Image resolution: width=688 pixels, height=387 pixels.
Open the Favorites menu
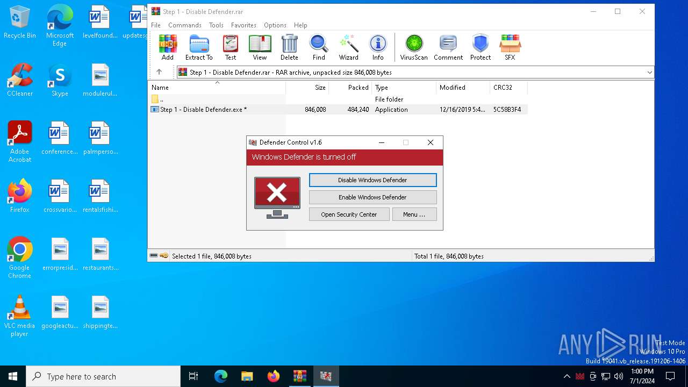point(243,25)
